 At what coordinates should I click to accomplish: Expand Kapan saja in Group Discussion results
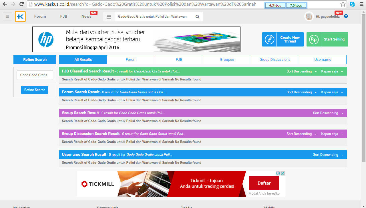(x=332, y=134)
